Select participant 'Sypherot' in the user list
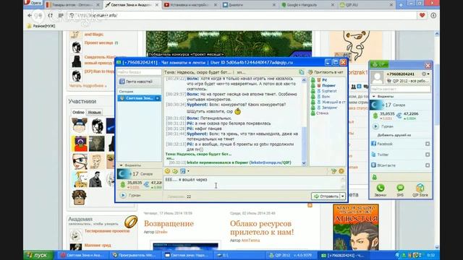463x260 pixels. pos(328,91)
